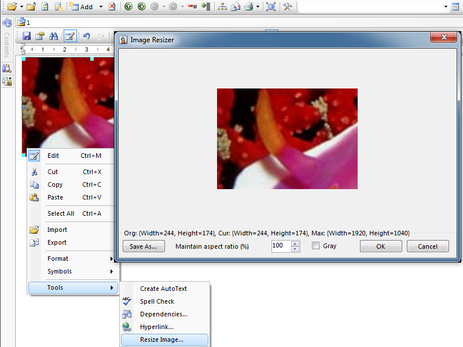Close the Image Resizer dialog with the X

[443, 37]
